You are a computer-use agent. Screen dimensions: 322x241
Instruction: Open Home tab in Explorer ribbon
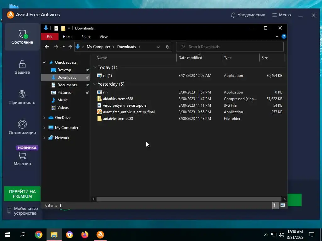point(68,37)
